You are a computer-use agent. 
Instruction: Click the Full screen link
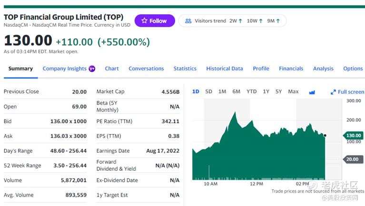[351, 92]
